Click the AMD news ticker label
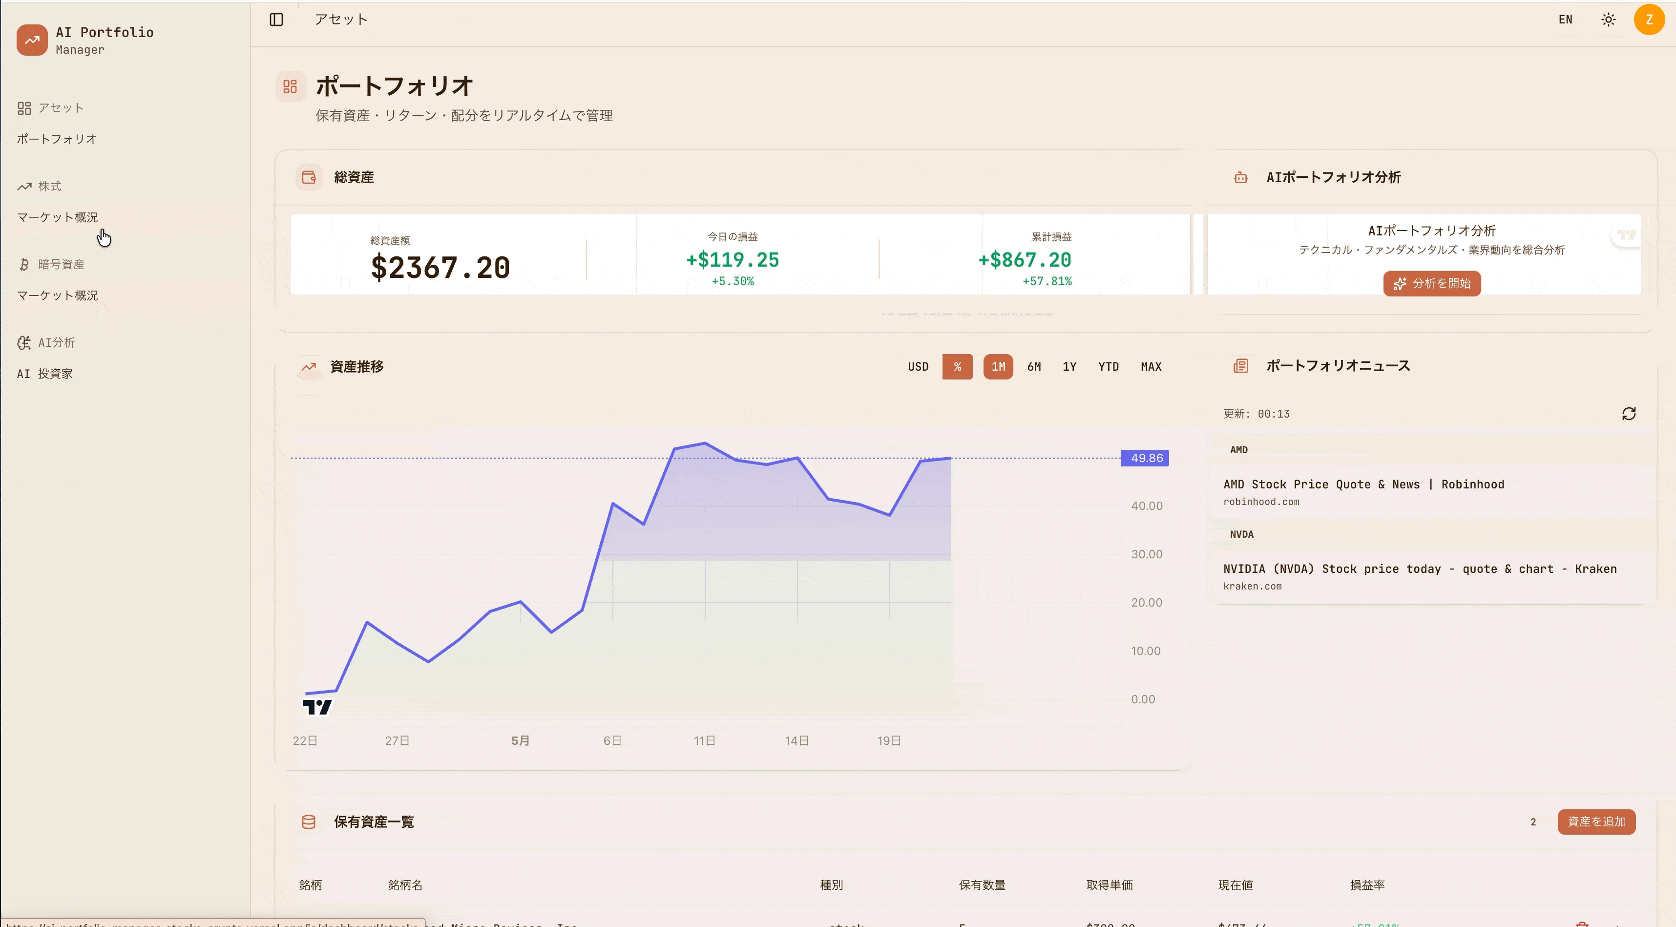Image resolution: width=1676 pixels, height=927 pixels. [x=1239, y=449]
